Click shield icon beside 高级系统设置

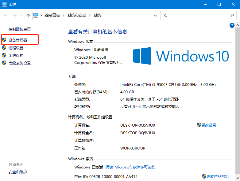click(4, 63)
